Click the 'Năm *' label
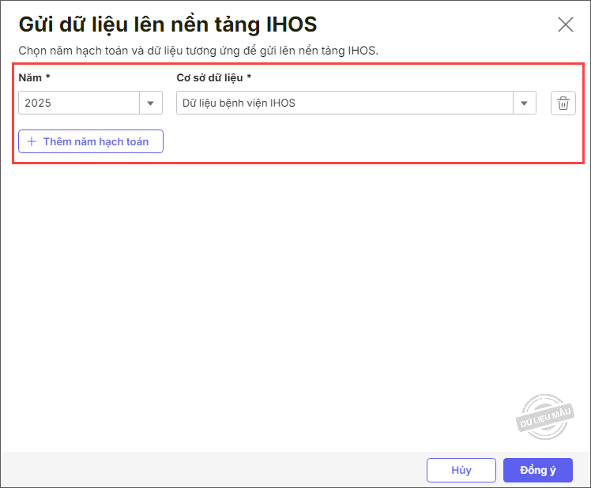The height and width of the screenshot is (488, 591). [34, 77]
